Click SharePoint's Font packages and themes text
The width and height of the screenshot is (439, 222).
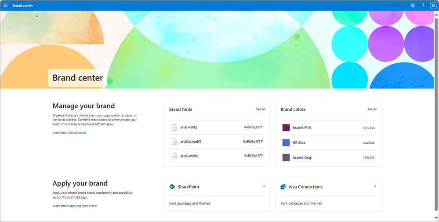coord(189,203)
